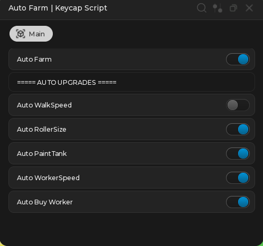263x246 pixels.
Task: Switch to the Main tab
Action: (x=31, y=34)
